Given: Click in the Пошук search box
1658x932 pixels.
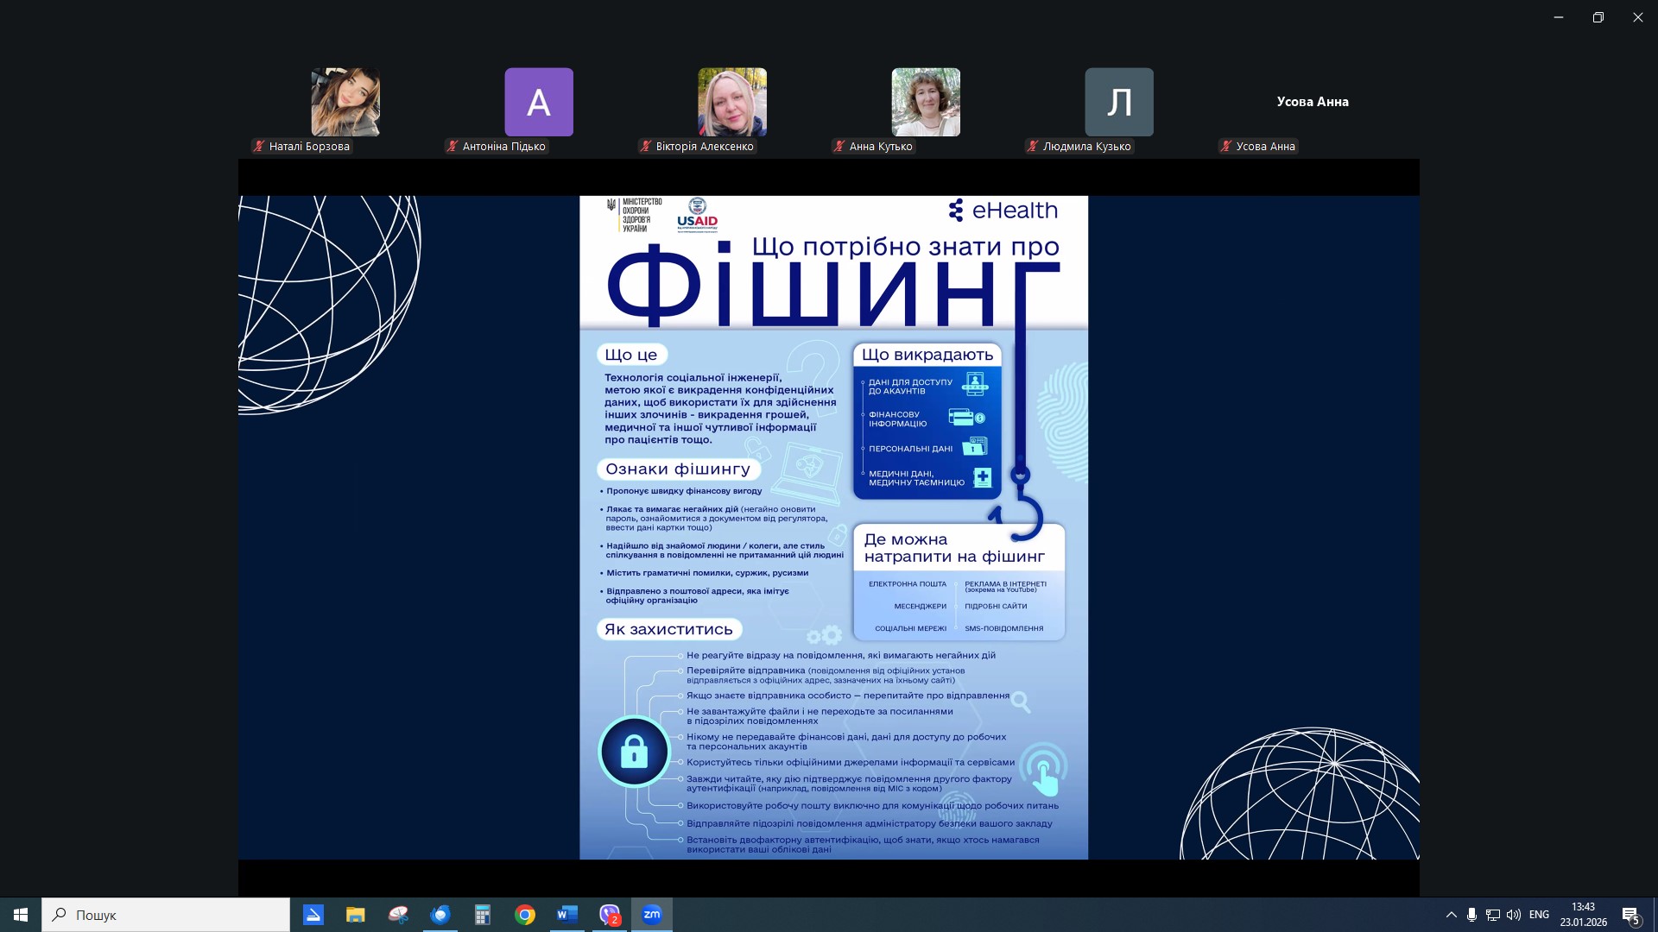Looking at the screenshot, I should [173, 915].
